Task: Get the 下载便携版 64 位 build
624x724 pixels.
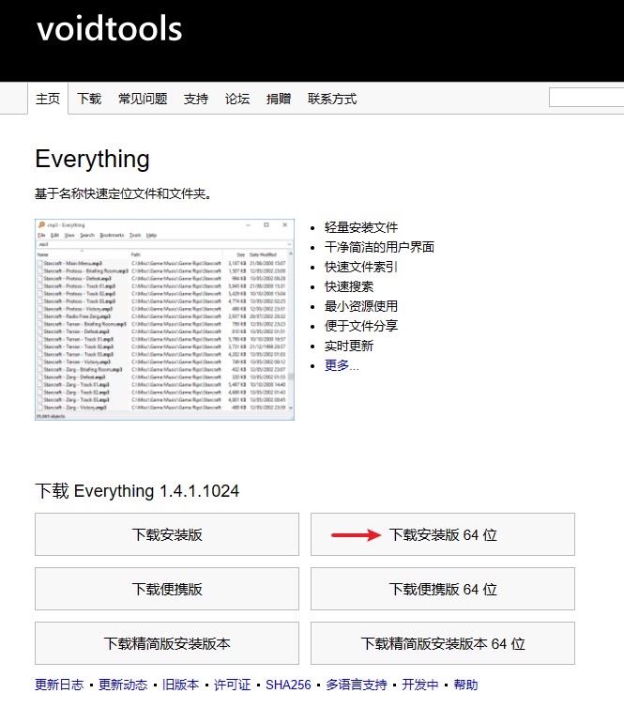Action: (442, 590)
